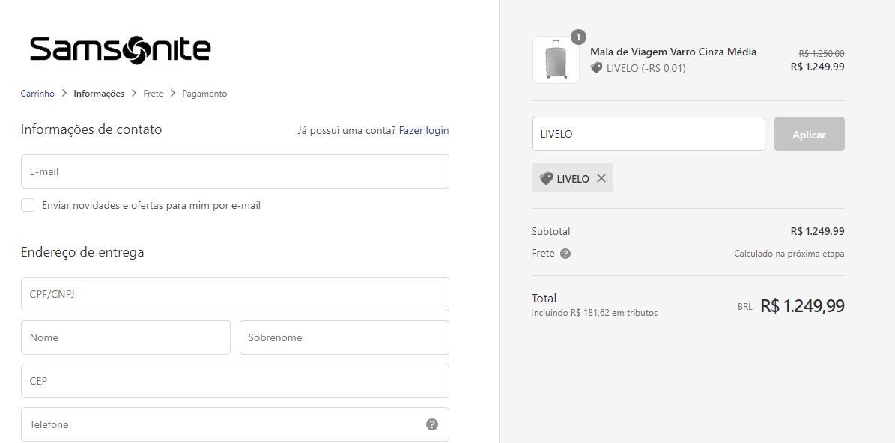
Task: Click the Frete help question mark icon
Action: [565, 254]
